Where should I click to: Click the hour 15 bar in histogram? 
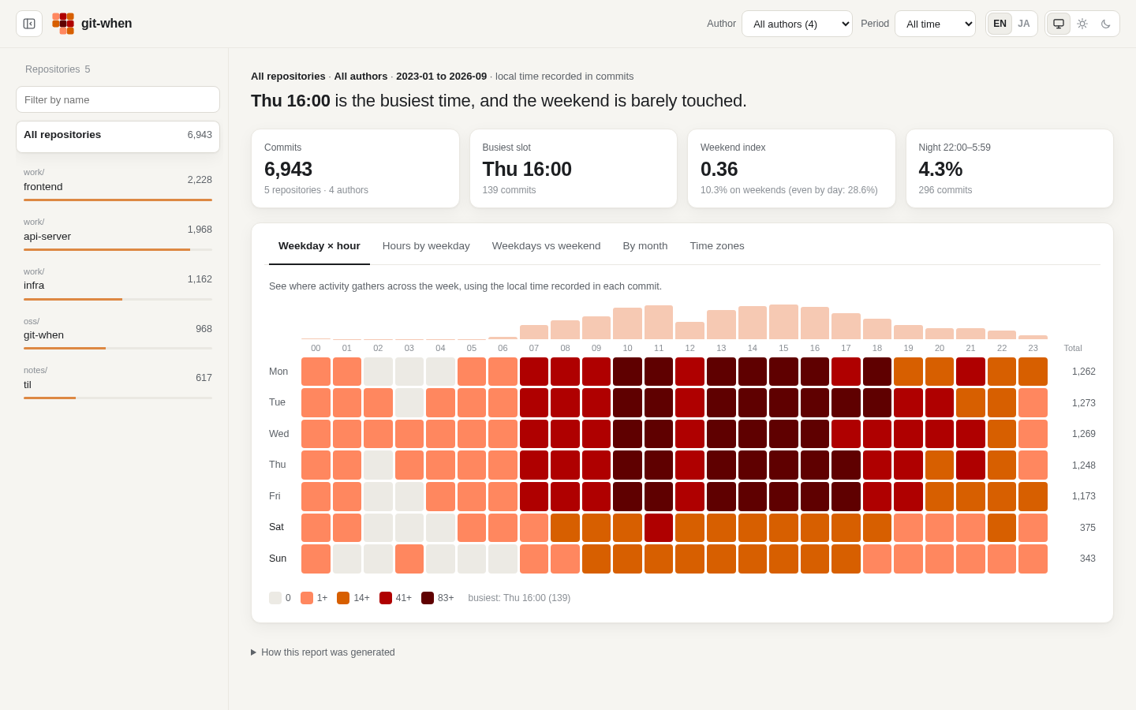tap(783, 322)
